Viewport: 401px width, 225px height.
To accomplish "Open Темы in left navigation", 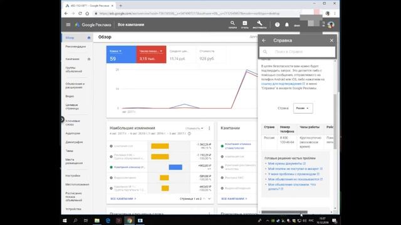I will [x=69, y=151].
